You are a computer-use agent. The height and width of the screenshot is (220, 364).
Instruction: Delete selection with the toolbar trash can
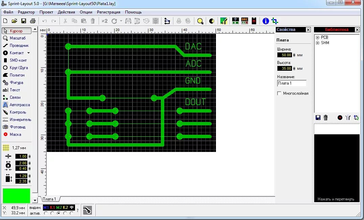click(93, 21)
